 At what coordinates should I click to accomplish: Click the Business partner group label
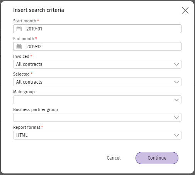coord(36,109)
